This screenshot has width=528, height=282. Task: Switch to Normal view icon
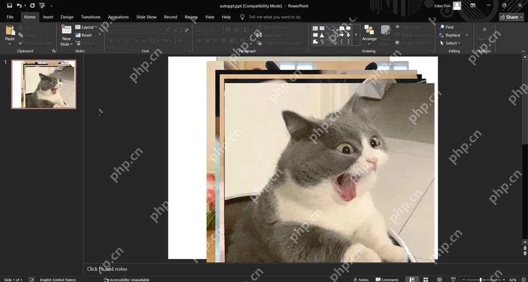point(412,279)
